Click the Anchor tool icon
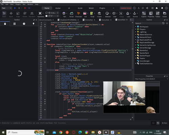169x135 pixels. (135, 13)
